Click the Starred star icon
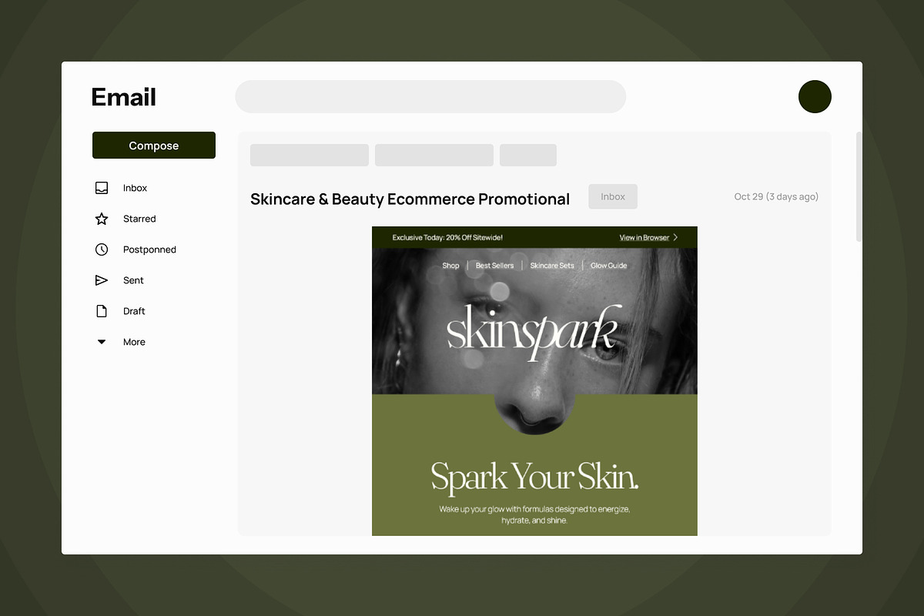The width and height of the screenshot is (924, 616). point(102,219)
